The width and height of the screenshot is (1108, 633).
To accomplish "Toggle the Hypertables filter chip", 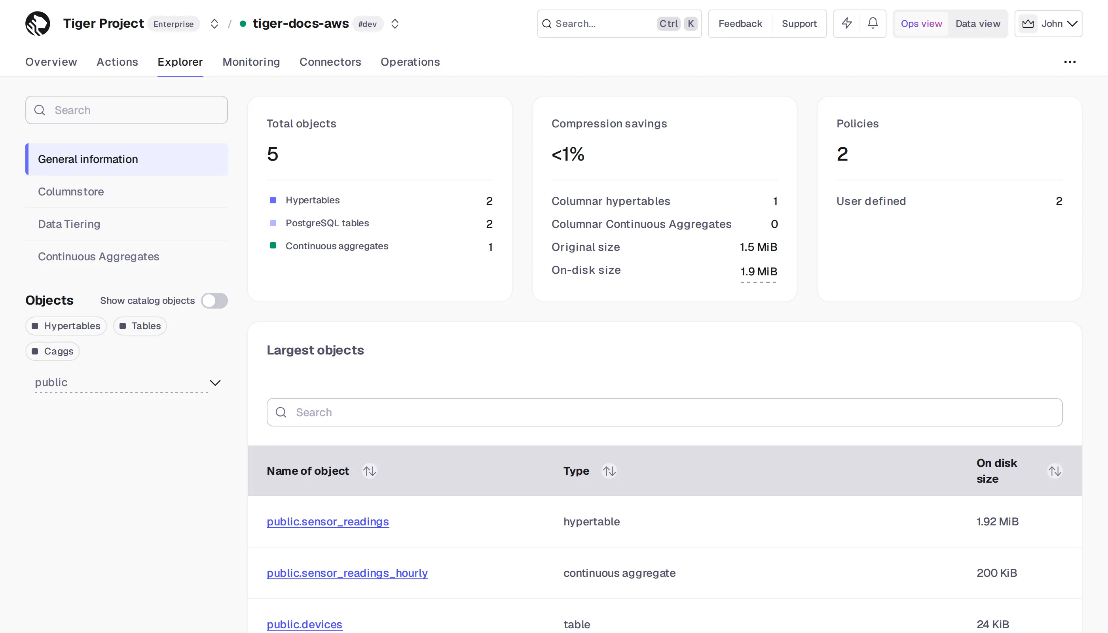I will [66, 326].
